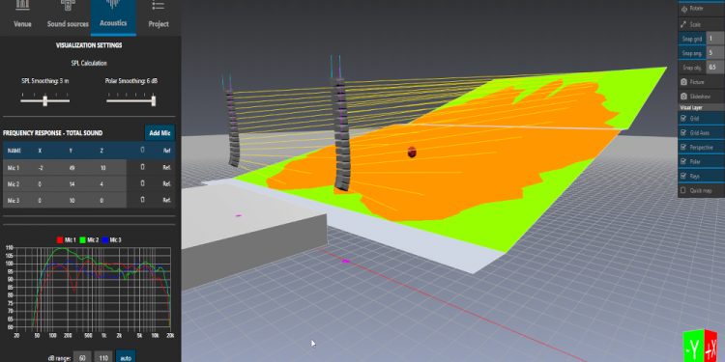The height and width of the screenshot is (362, 725).
Task: Edit the Snap obj. value field
Action: [715, 68]
